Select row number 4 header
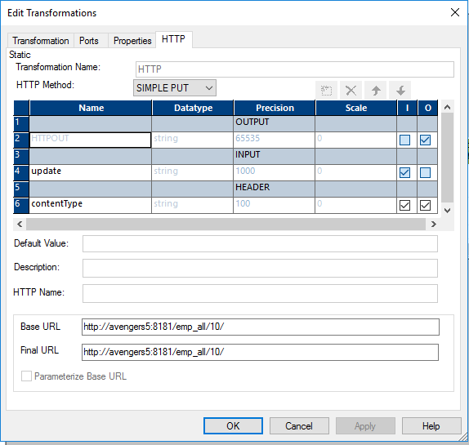This screenshot has height=445, width=469. [21, 172]
